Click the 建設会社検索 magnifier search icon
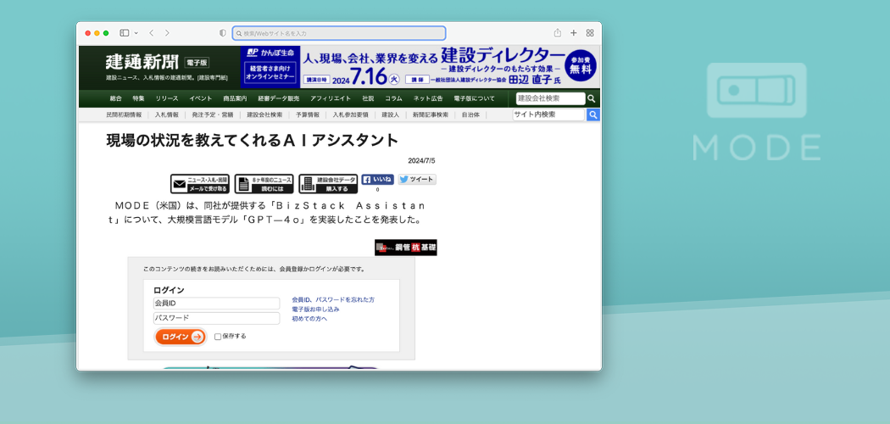The image size is (890, 424). click(x=592, y=98)
